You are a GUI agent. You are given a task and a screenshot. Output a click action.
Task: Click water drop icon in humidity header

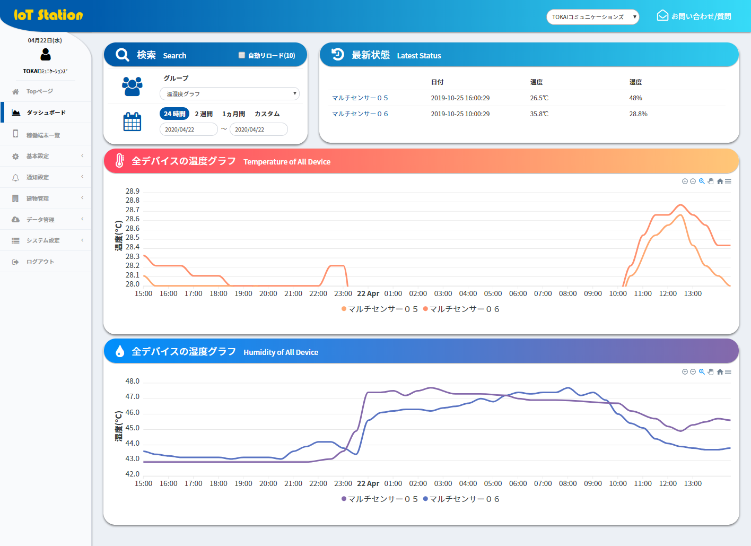click(120, 351)
